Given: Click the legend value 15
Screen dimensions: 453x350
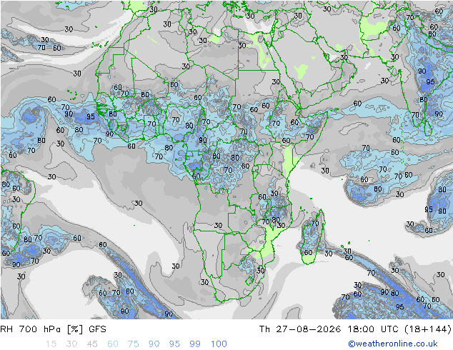Looking at the screenshot, I should click(51, 344).
